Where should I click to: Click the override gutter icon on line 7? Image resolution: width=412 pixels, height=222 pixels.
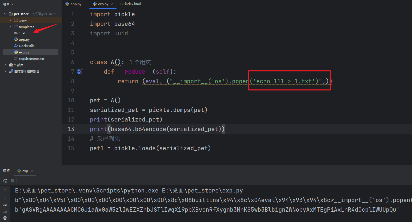[80, 71]
